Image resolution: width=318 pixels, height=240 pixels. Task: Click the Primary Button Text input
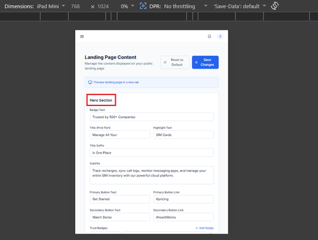click(x=120, y=199)
